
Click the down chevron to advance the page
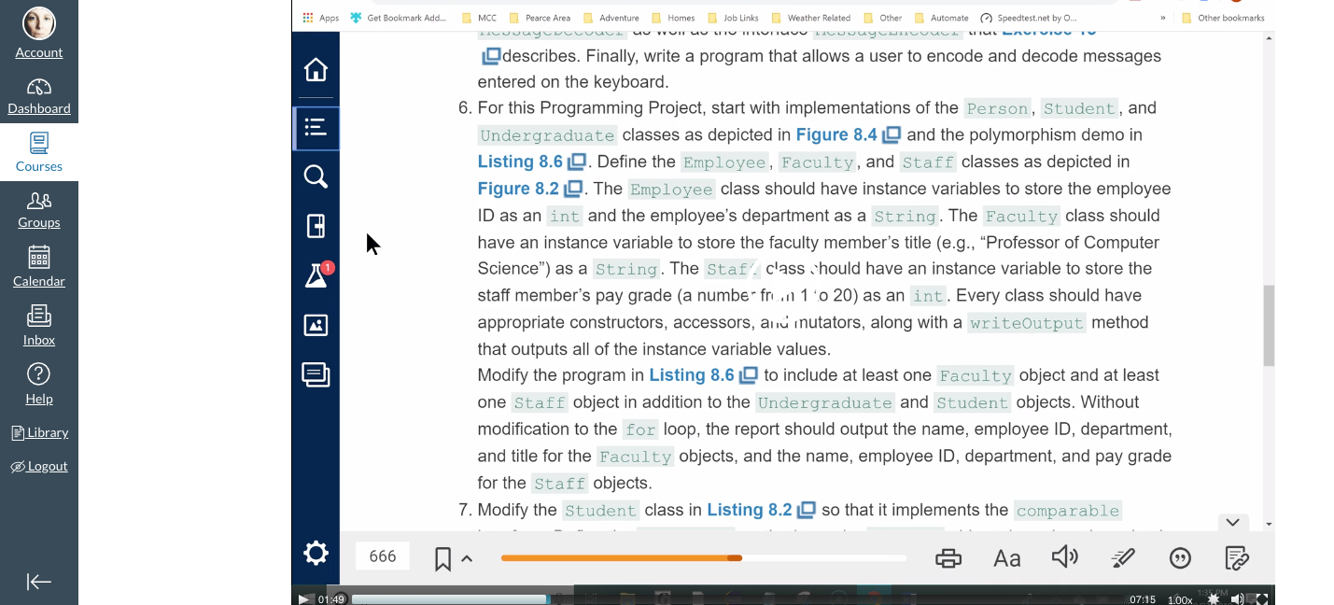[1232, 522]
